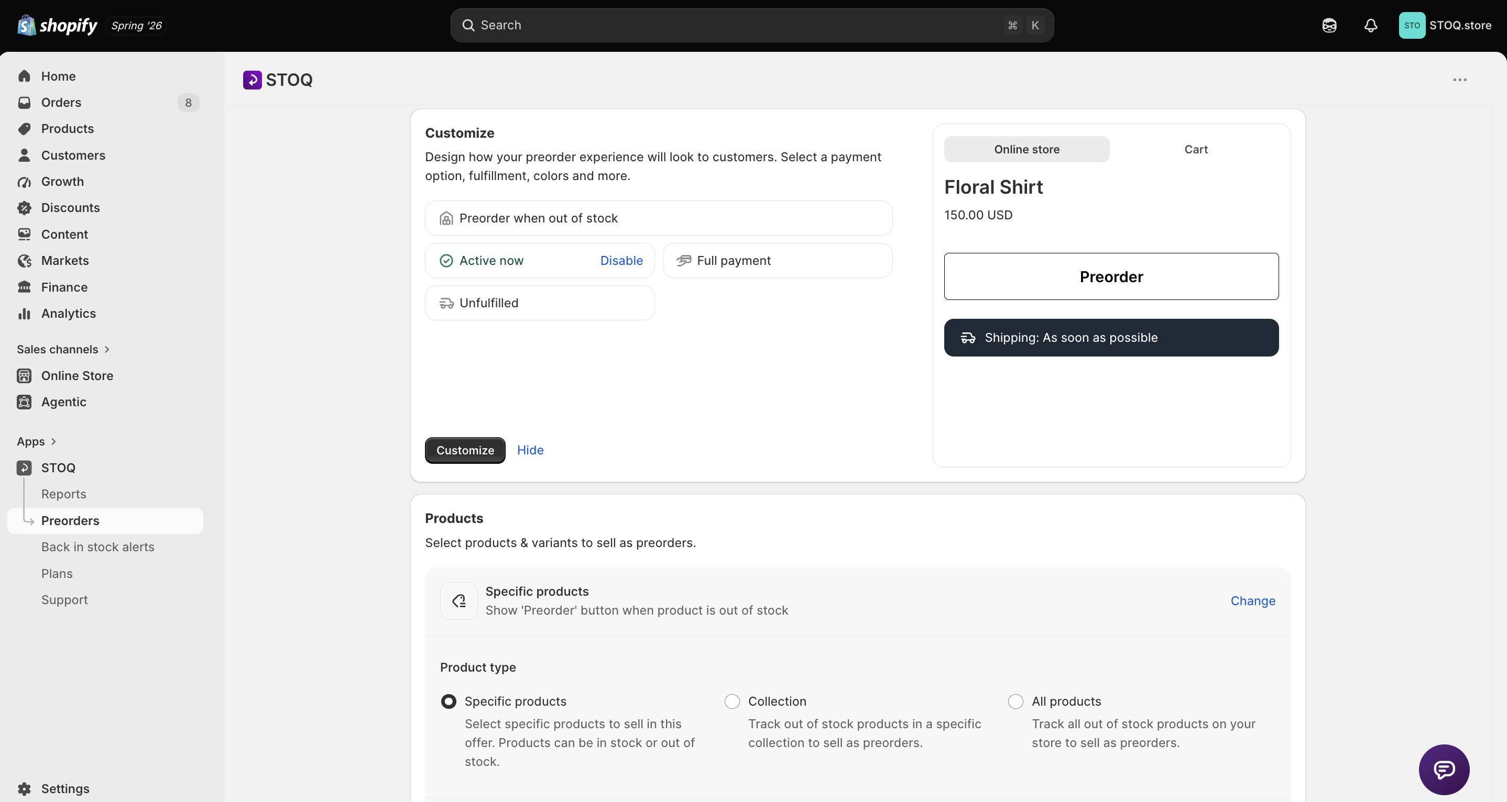Image resolution: width=1507 pixels, height=802 pixels.
Task: Click the Shopify logo
Action: click(57, 25)
